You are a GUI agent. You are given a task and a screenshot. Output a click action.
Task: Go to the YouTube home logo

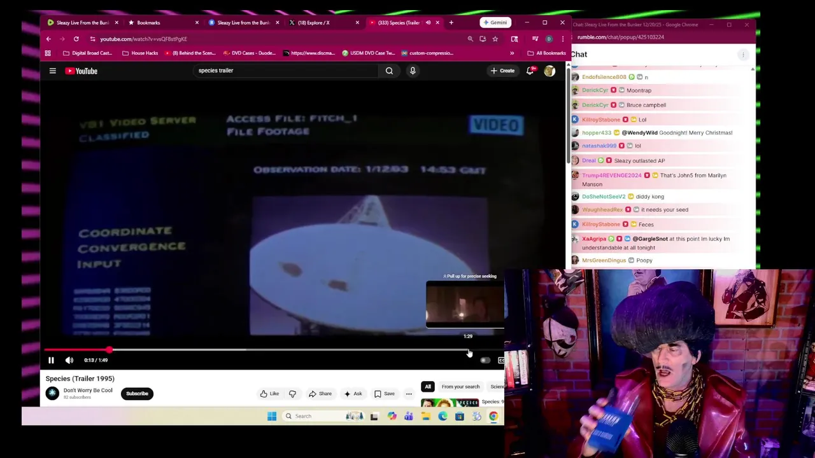pos(81,71)
